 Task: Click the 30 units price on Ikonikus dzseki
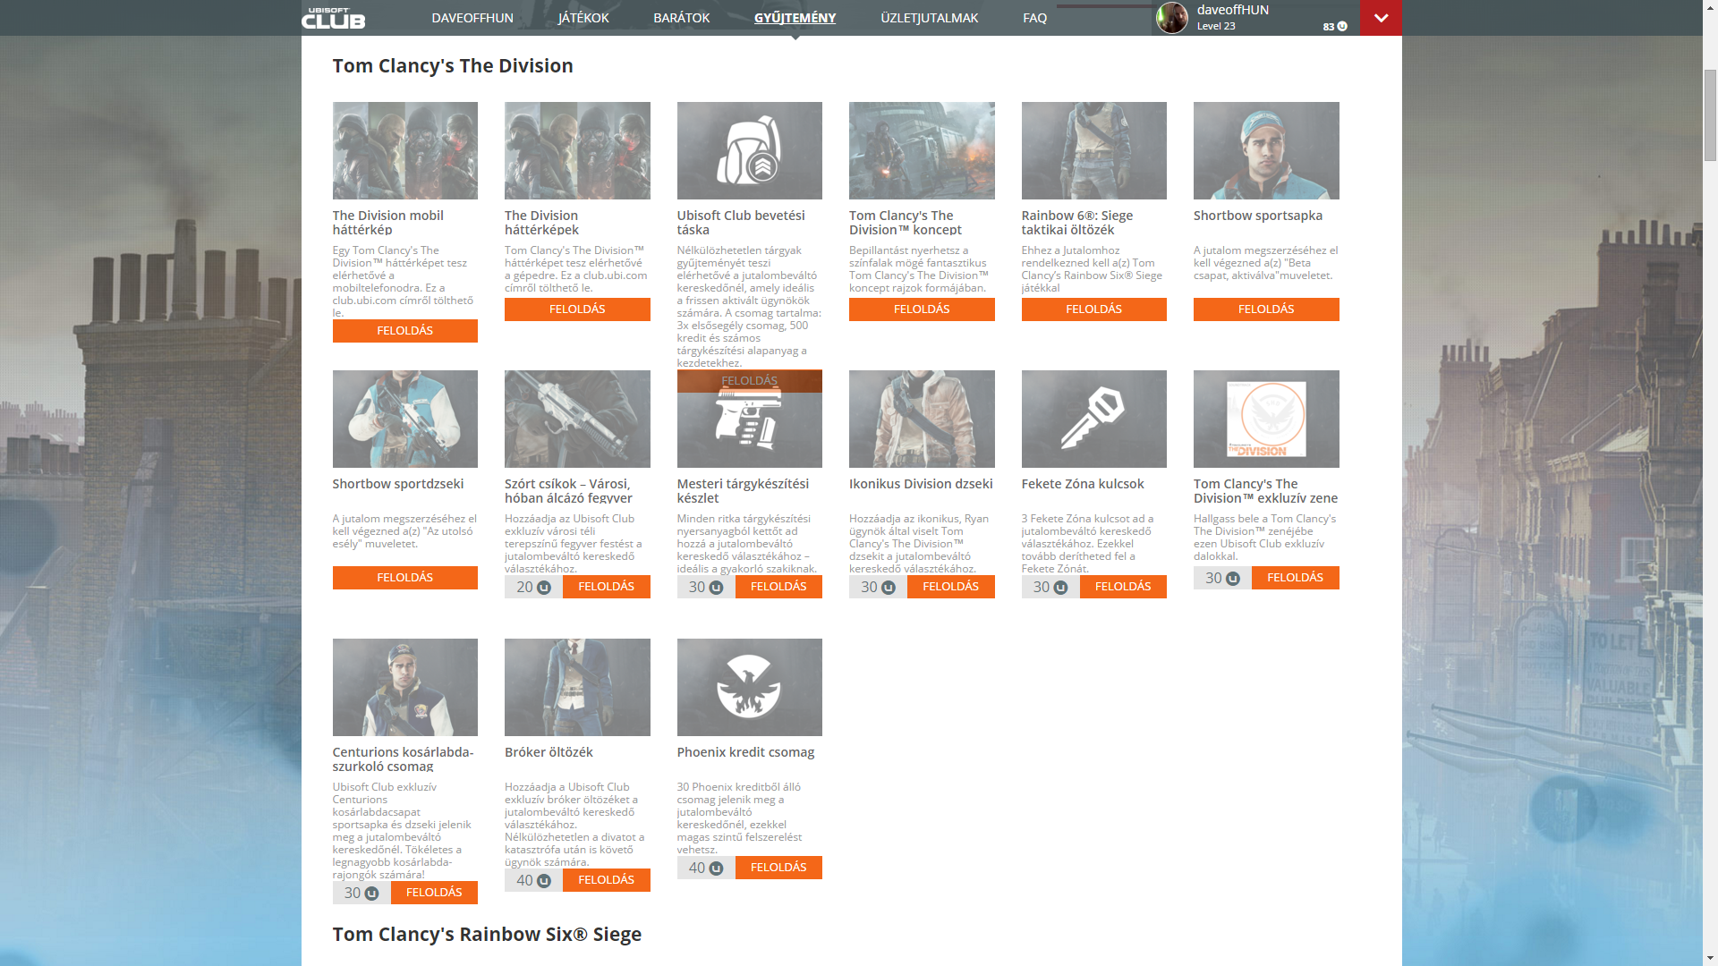[878, 587]
